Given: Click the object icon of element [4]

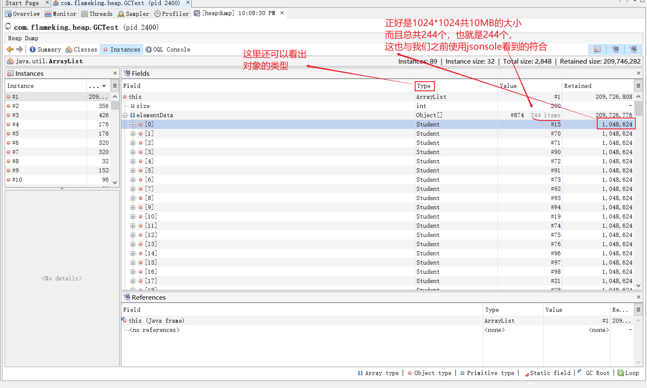Looking at the screenshot, I should 141,161.
